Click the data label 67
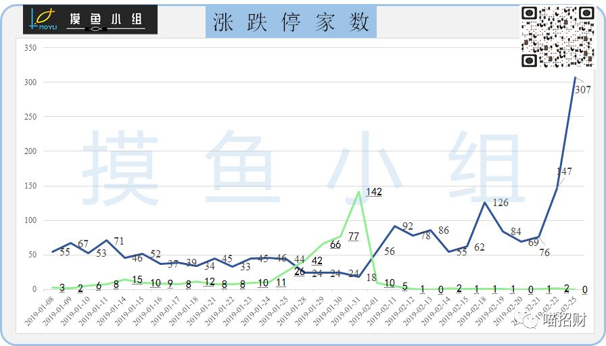 click(83, 244)
